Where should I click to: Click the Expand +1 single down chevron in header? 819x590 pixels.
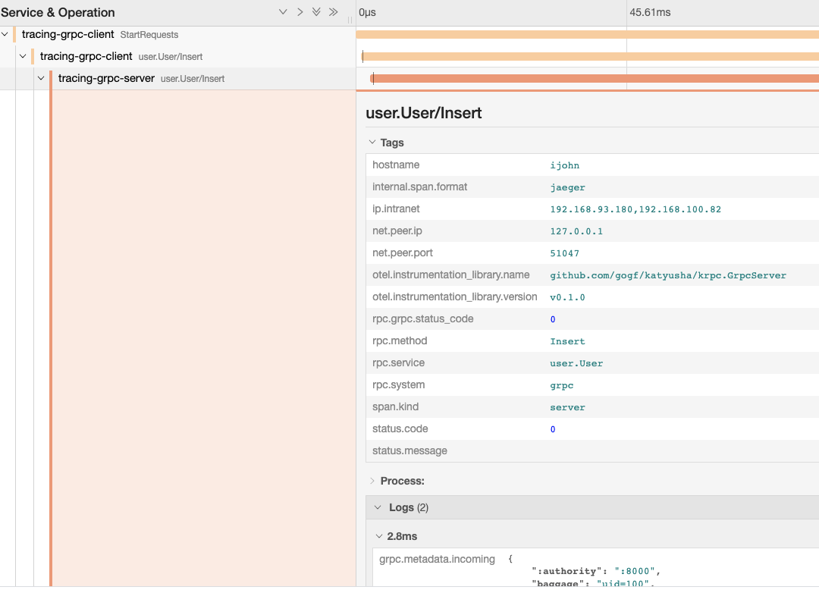pos(283,12)
